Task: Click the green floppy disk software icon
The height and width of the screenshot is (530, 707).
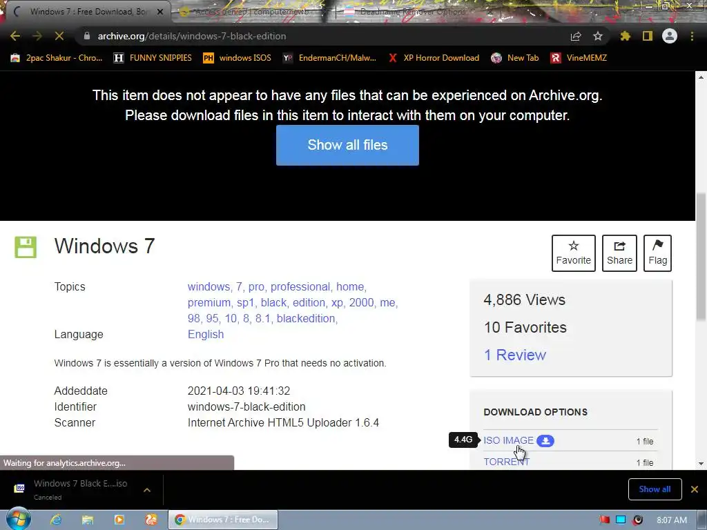Action: (x=26, y=247)
